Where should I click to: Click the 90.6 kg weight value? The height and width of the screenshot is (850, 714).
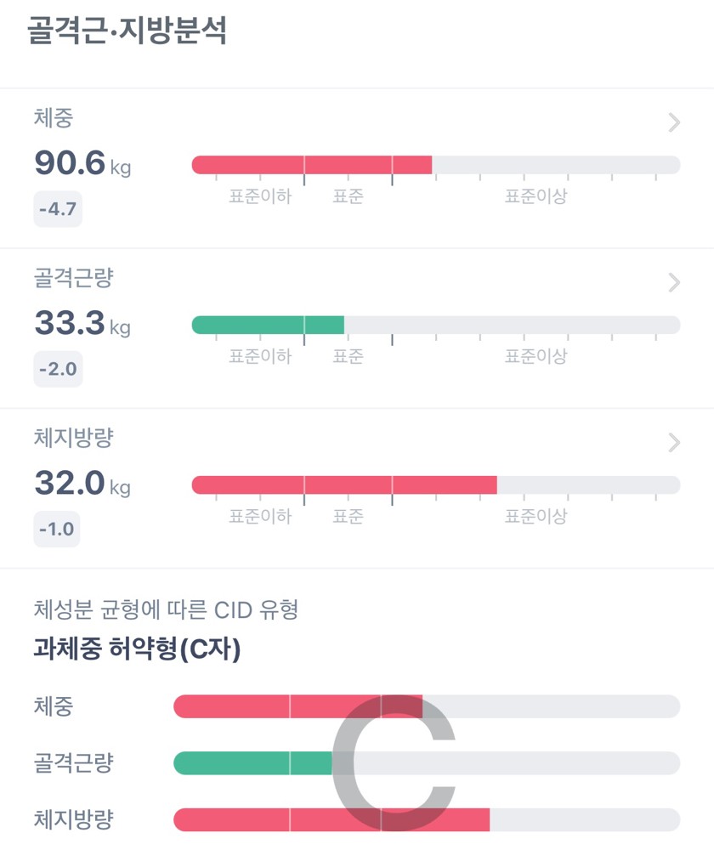(x=82, y=164)
